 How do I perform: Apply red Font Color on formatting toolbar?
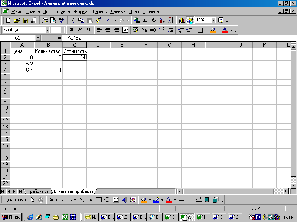point(225,30)
